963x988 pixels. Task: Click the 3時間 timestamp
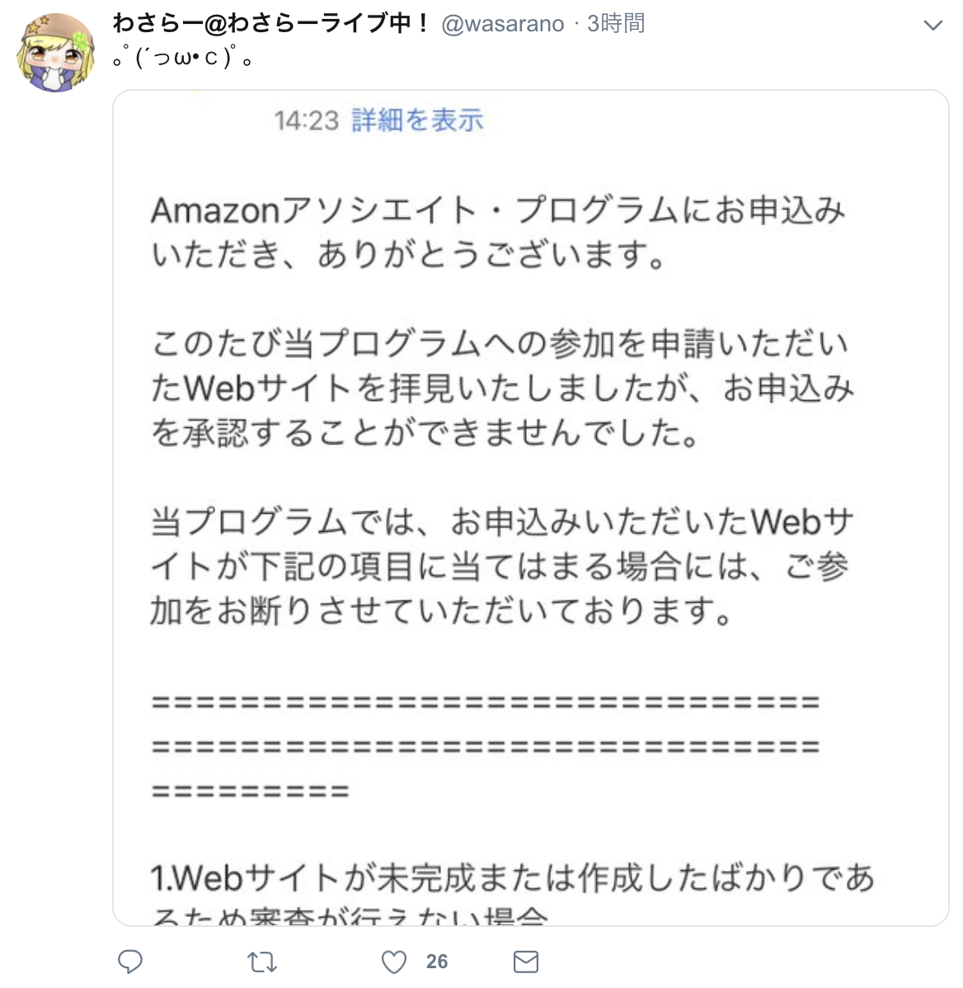point(615,24)
